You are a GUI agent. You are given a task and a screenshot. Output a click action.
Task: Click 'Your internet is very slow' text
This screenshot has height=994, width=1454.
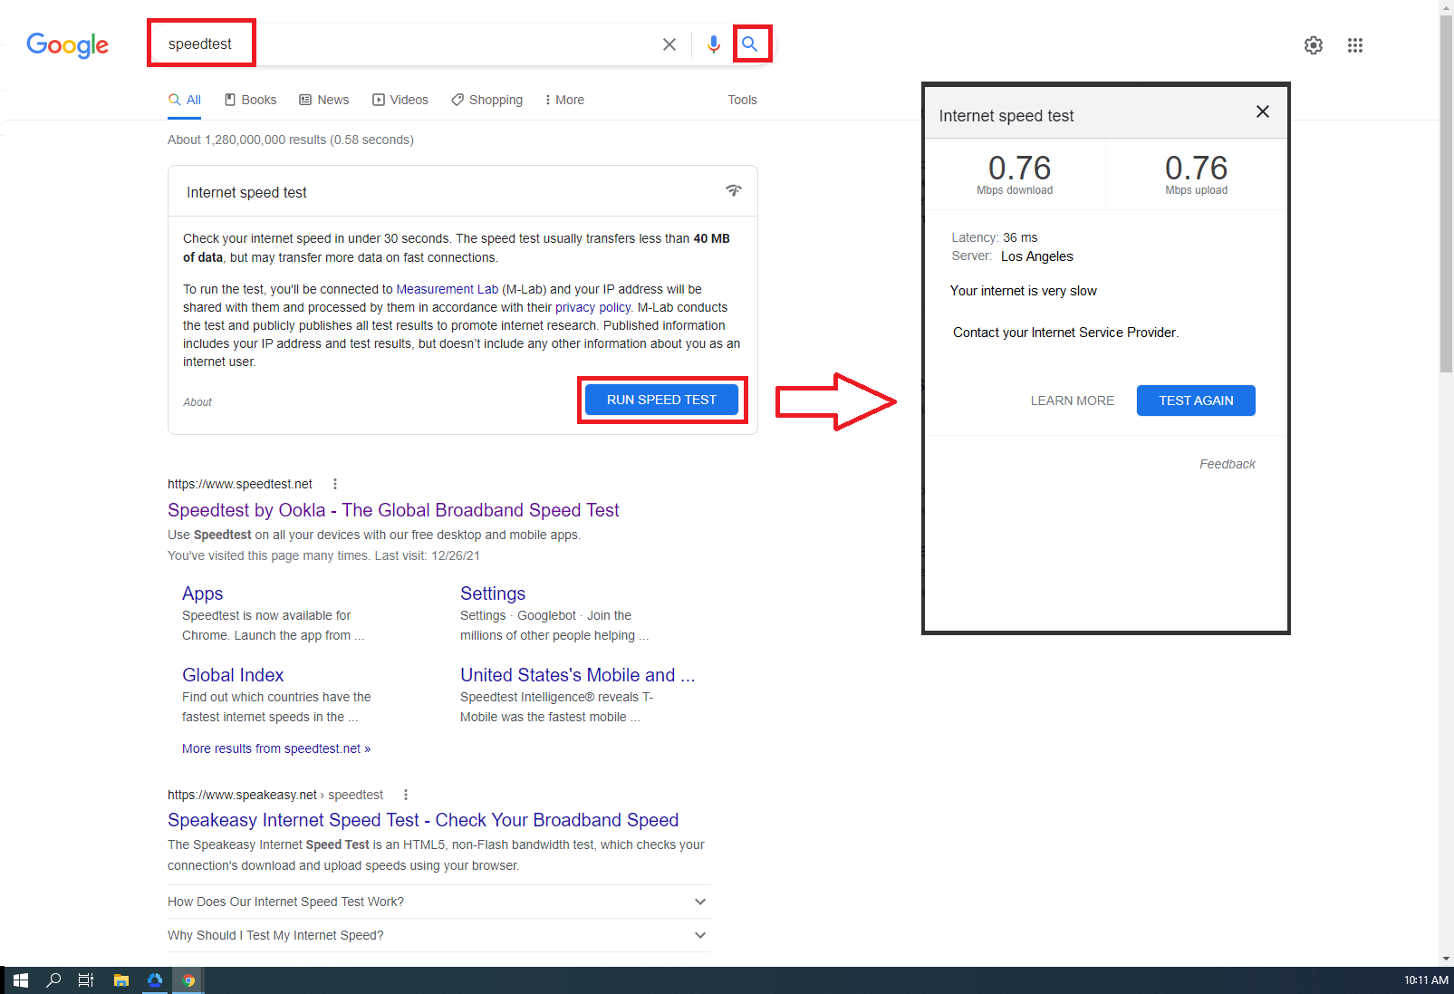pyautogui.click(x=1024, y=291)
